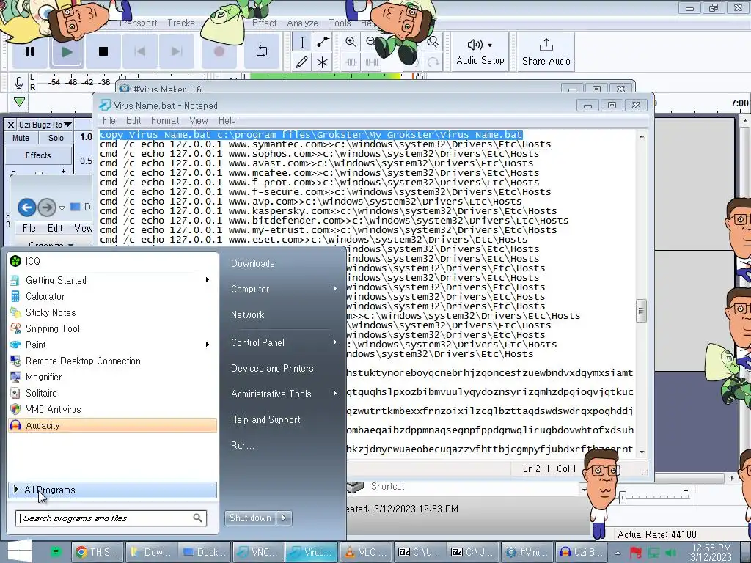The width and height of the screenshot is (751, 563).
Task: Expand the Paint jump list arrow
Action: (208, 345)
